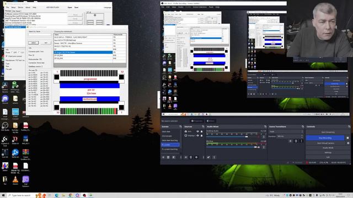Pop out the Controls dock icon
Image resolution: width=353 pixels, height=198 pixels.
coord(349,127)
